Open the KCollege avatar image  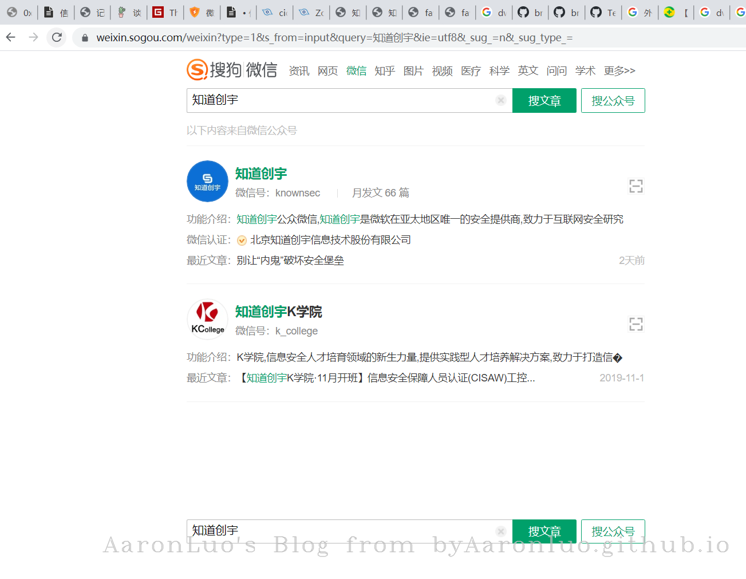(x=207, y=320)
